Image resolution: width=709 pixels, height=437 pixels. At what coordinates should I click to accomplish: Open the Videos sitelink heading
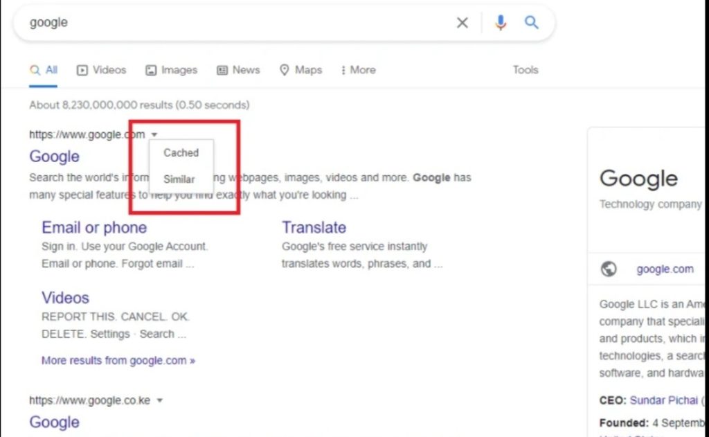coord(65,298)
